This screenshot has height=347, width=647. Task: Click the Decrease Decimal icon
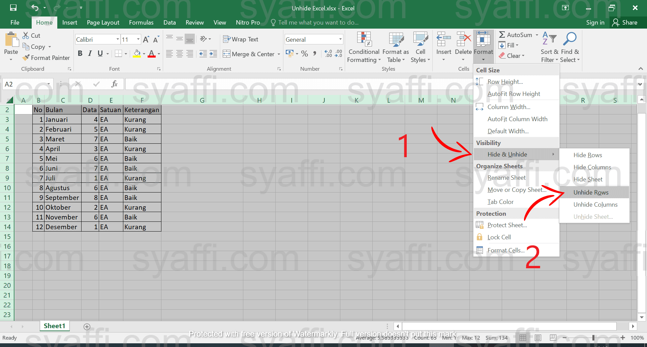click(338, 54)
